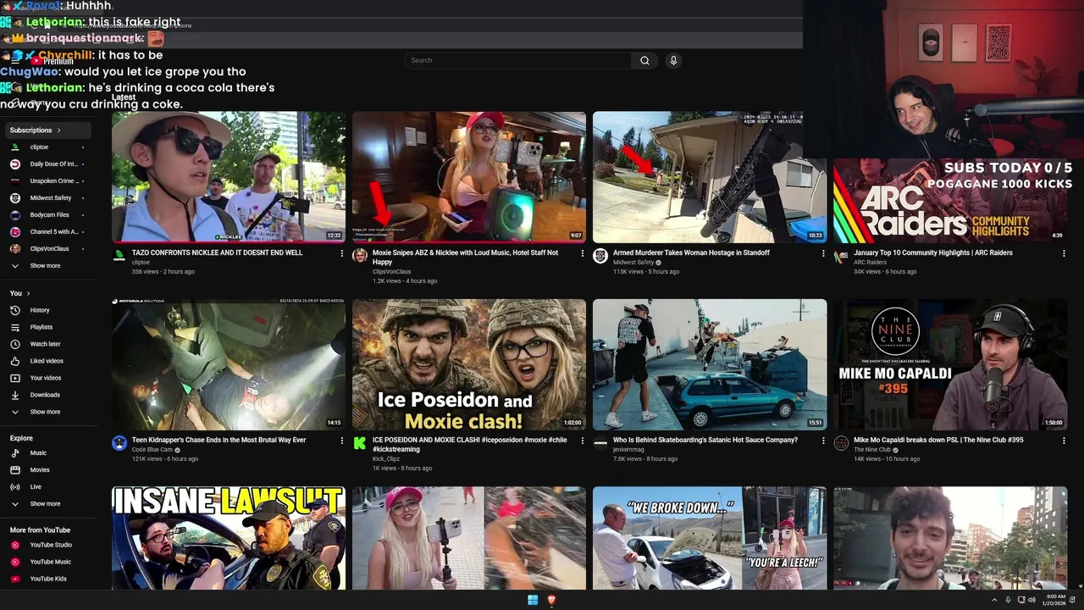This screenshot has width=1084, height=610.
Task: Play TAZO CONFRONTS NICKLEE thumbnail
Action: click(x=229, y=177)
